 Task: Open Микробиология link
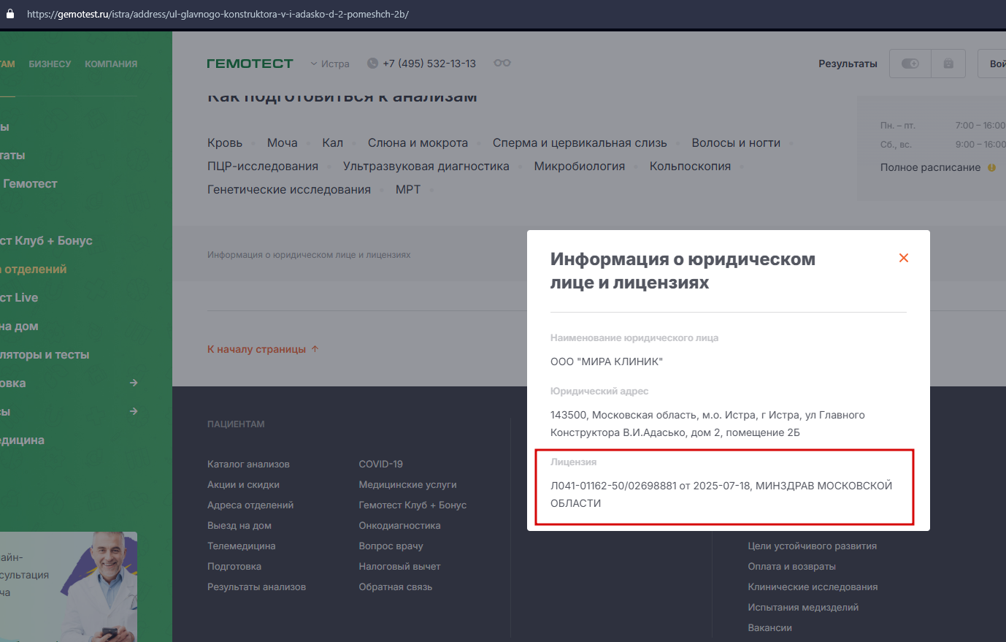pos(580,167)
